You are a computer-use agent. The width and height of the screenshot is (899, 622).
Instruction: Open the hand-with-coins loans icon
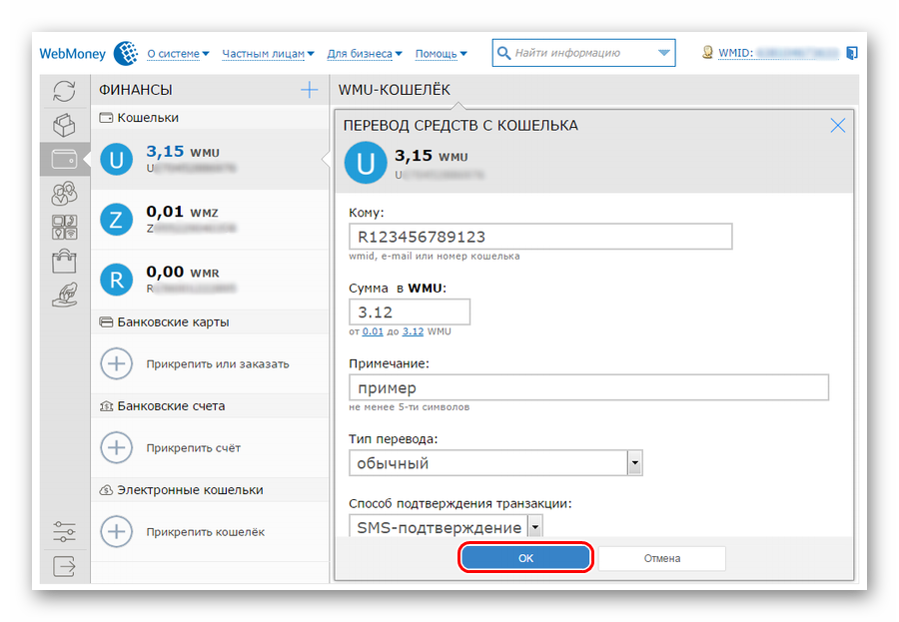64,295
